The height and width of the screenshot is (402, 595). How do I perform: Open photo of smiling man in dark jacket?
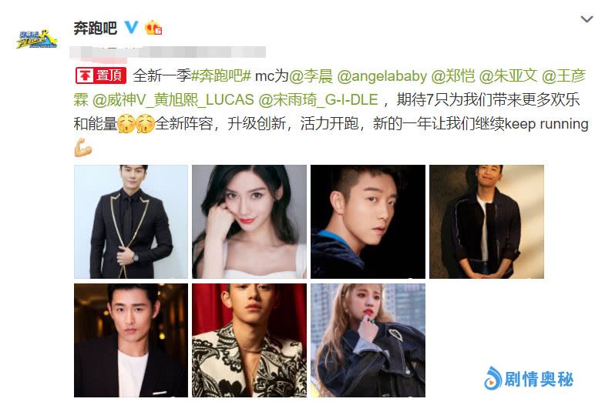486,222
